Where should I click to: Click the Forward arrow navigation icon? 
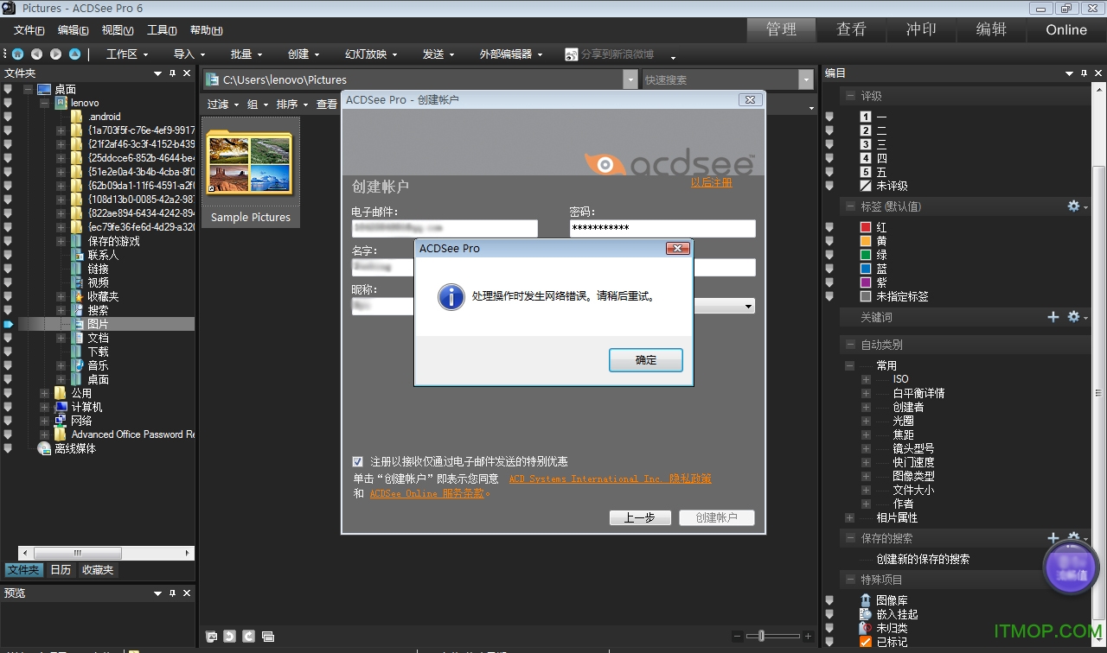55,54
